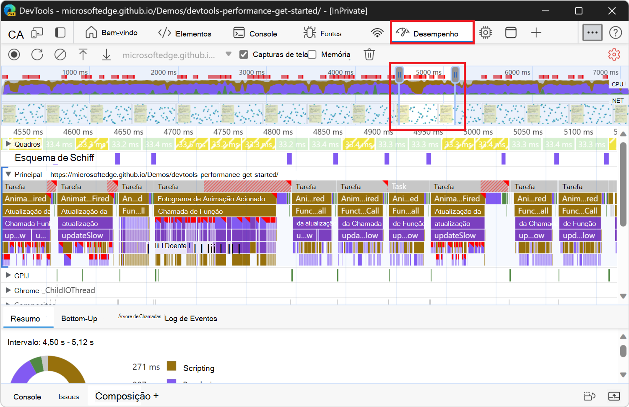Open the red capture settings gear
The width and height of the screenshot is (629, 407).
coord(614,54)
